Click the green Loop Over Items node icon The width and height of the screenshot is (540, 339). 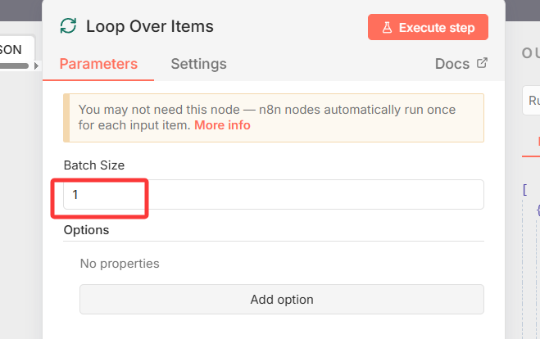click(69, 26)
